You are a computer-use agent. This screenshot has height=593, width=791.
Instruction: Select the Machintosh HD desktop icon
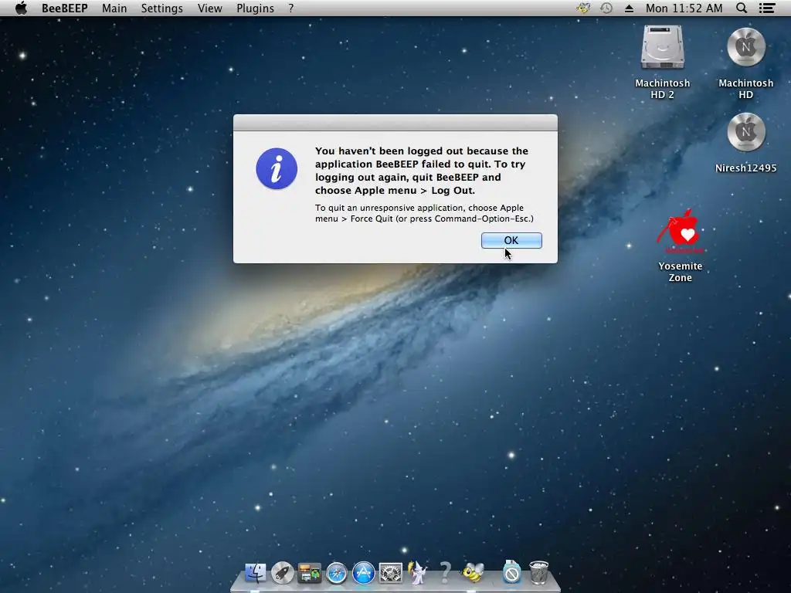point(745,47)
